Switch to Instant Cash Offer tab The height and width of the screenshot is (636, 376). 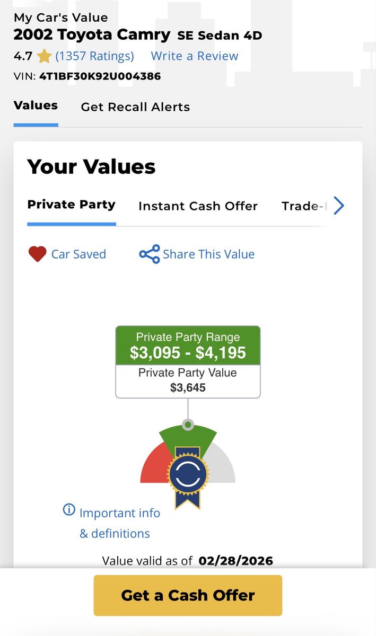tap(198, 206)
